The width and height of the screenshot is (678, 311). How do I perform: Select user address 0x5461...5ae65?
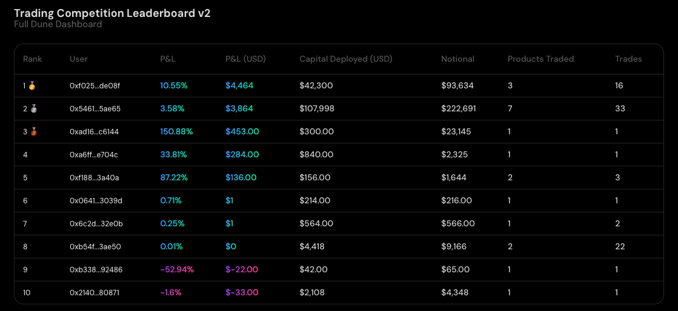(x=95, y=109)
